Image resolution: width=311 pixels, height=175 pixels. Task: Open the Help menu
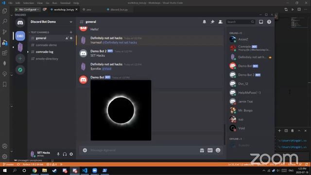pos(76,3)
